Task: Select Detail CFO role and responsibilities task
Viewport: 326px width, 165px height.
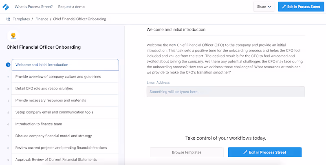Action: click(x=65, y=89)
